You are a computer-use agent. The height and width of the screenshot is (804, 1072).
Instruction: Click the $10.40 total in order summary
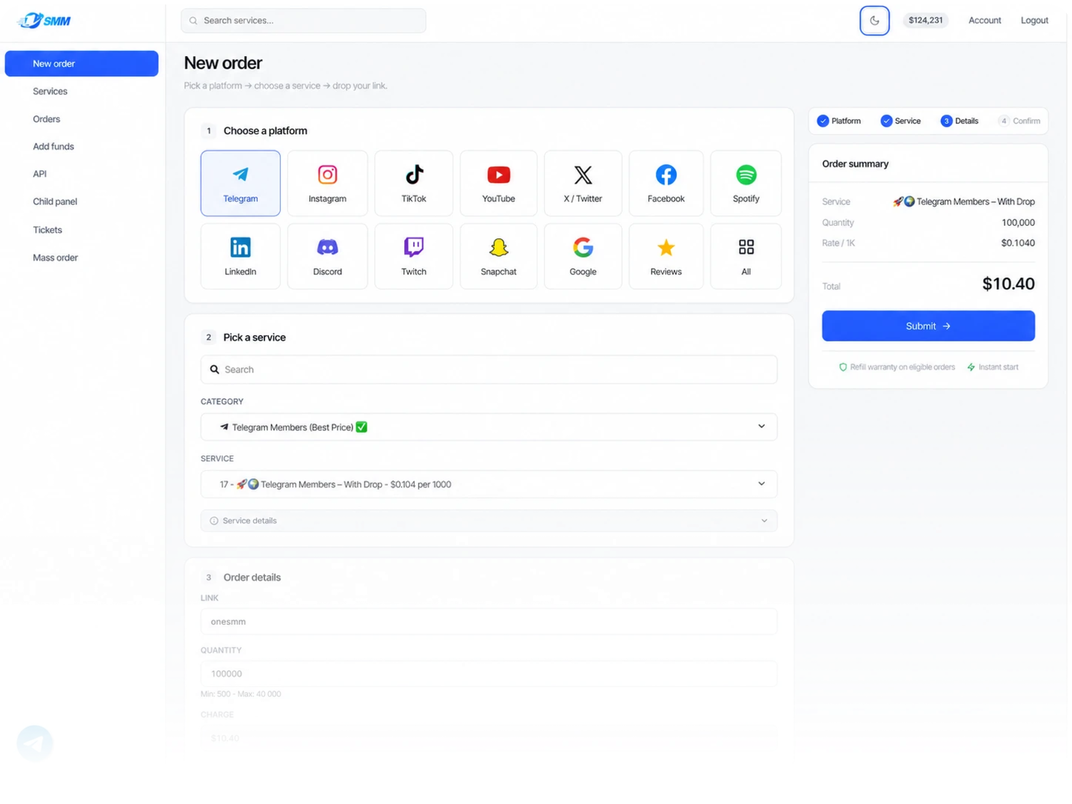coord(1008,284)
